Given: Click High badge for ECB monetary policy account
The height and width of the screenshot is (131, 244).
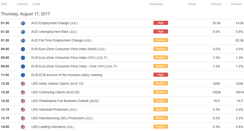Looking at the screenshot, I should (x=161, y=75).
